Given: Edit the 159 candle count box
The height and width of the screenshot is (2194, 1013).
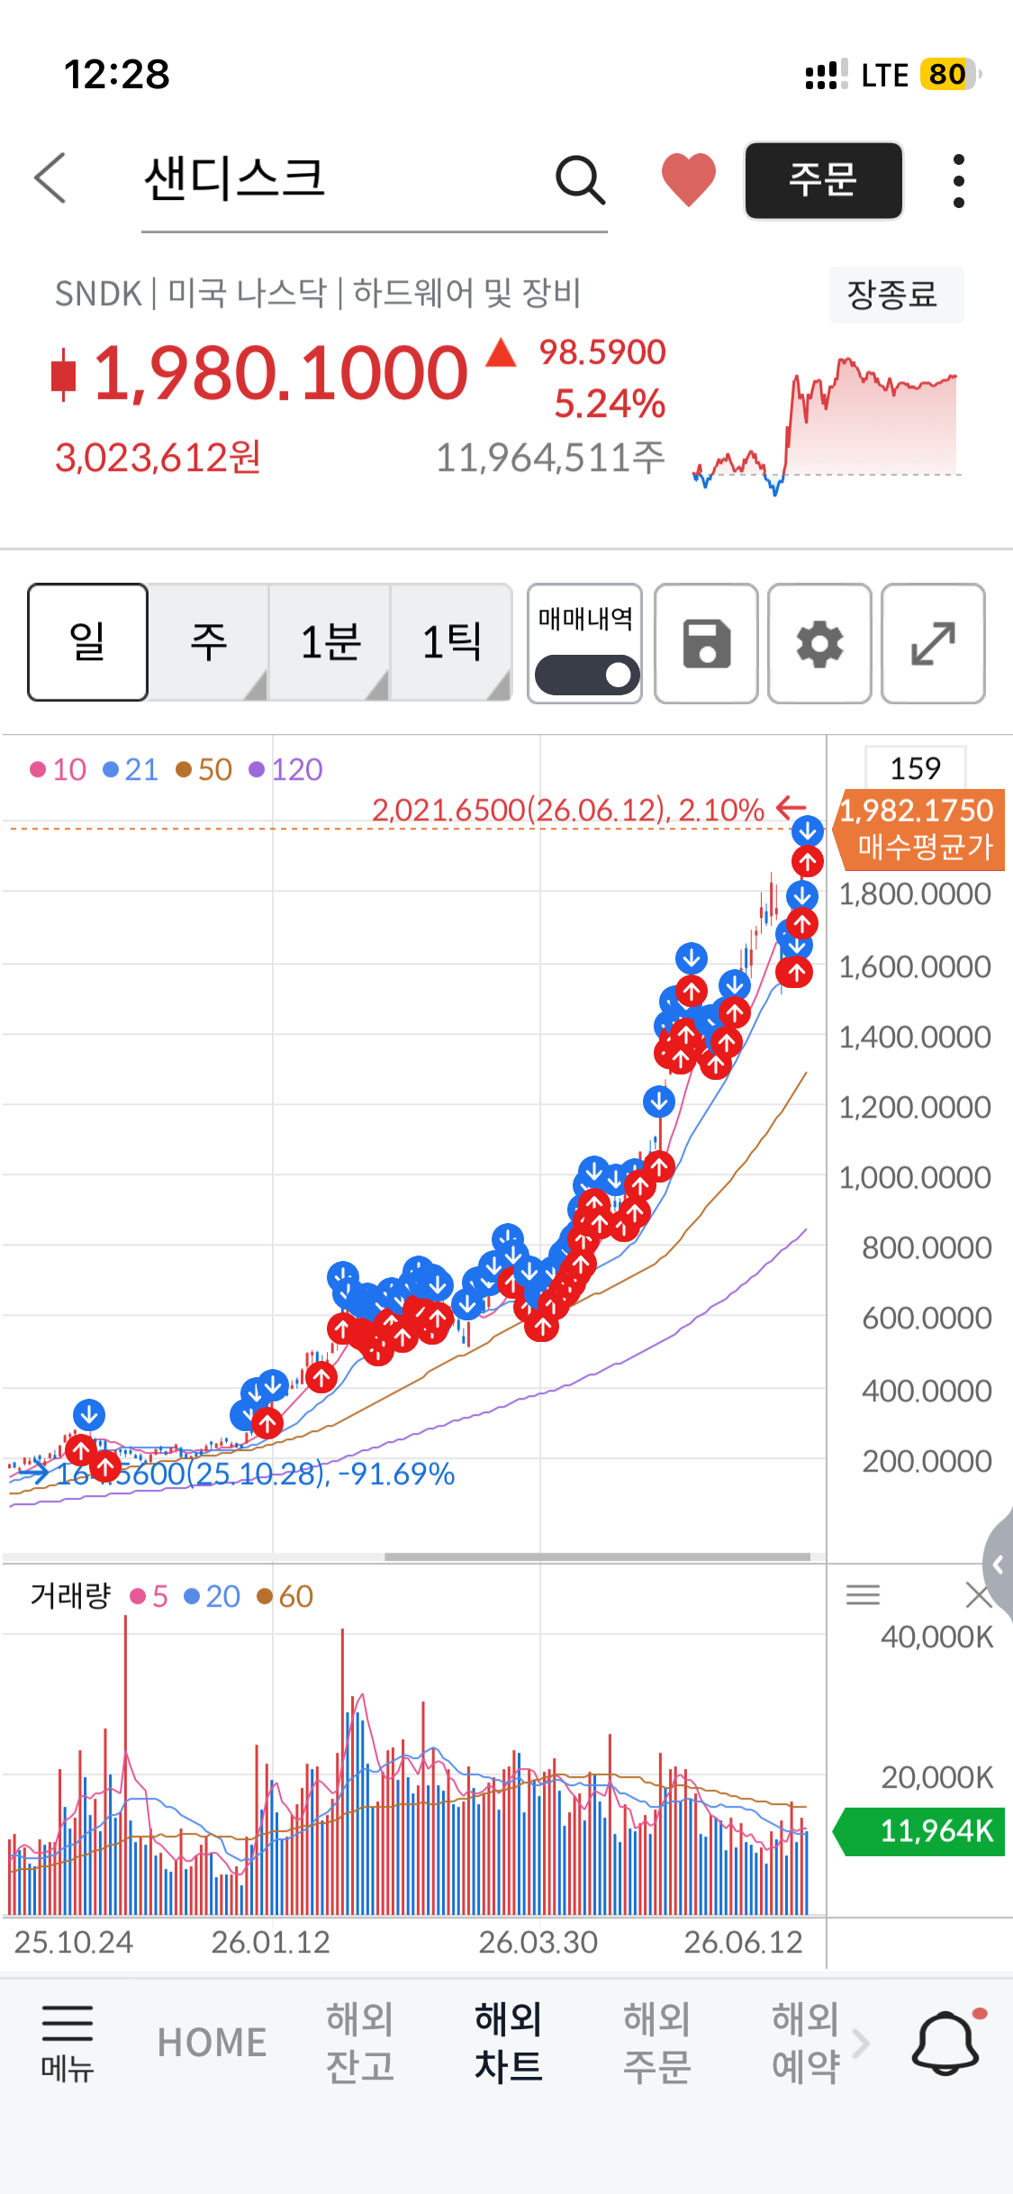Looking at the screenshot, I should (915, 768).
